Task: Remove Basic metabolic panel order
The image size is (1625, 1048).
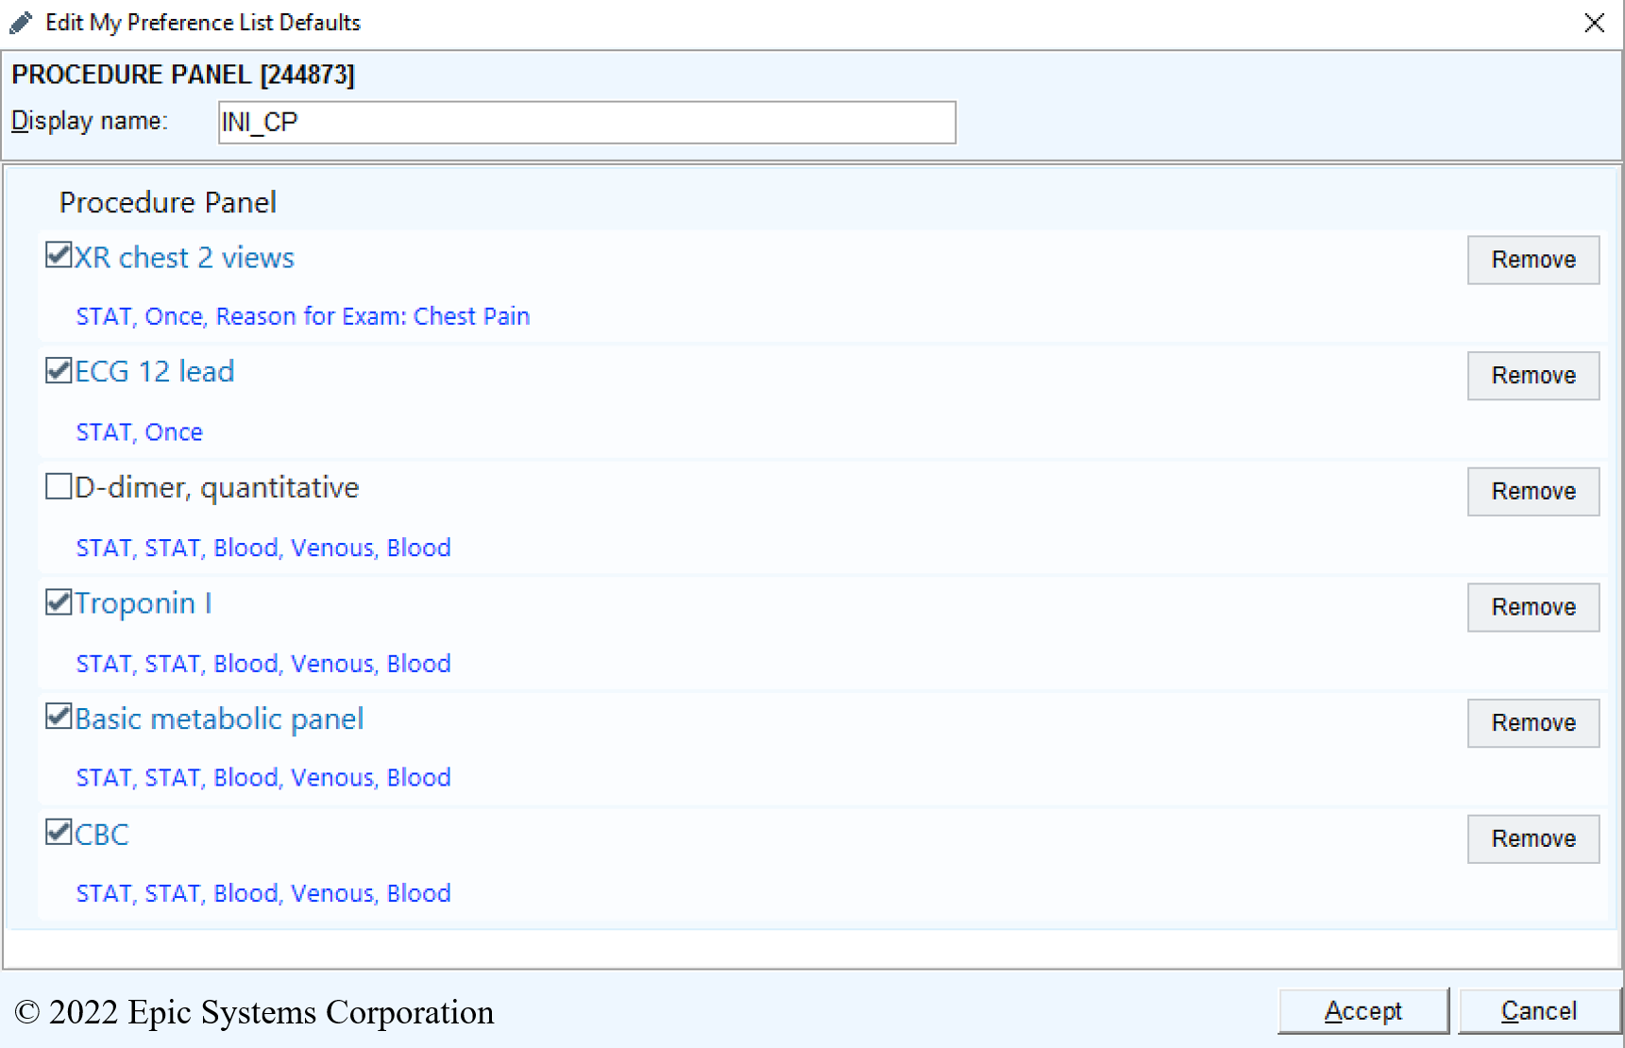Action: pyautogui.click(x=1532, y=723)
